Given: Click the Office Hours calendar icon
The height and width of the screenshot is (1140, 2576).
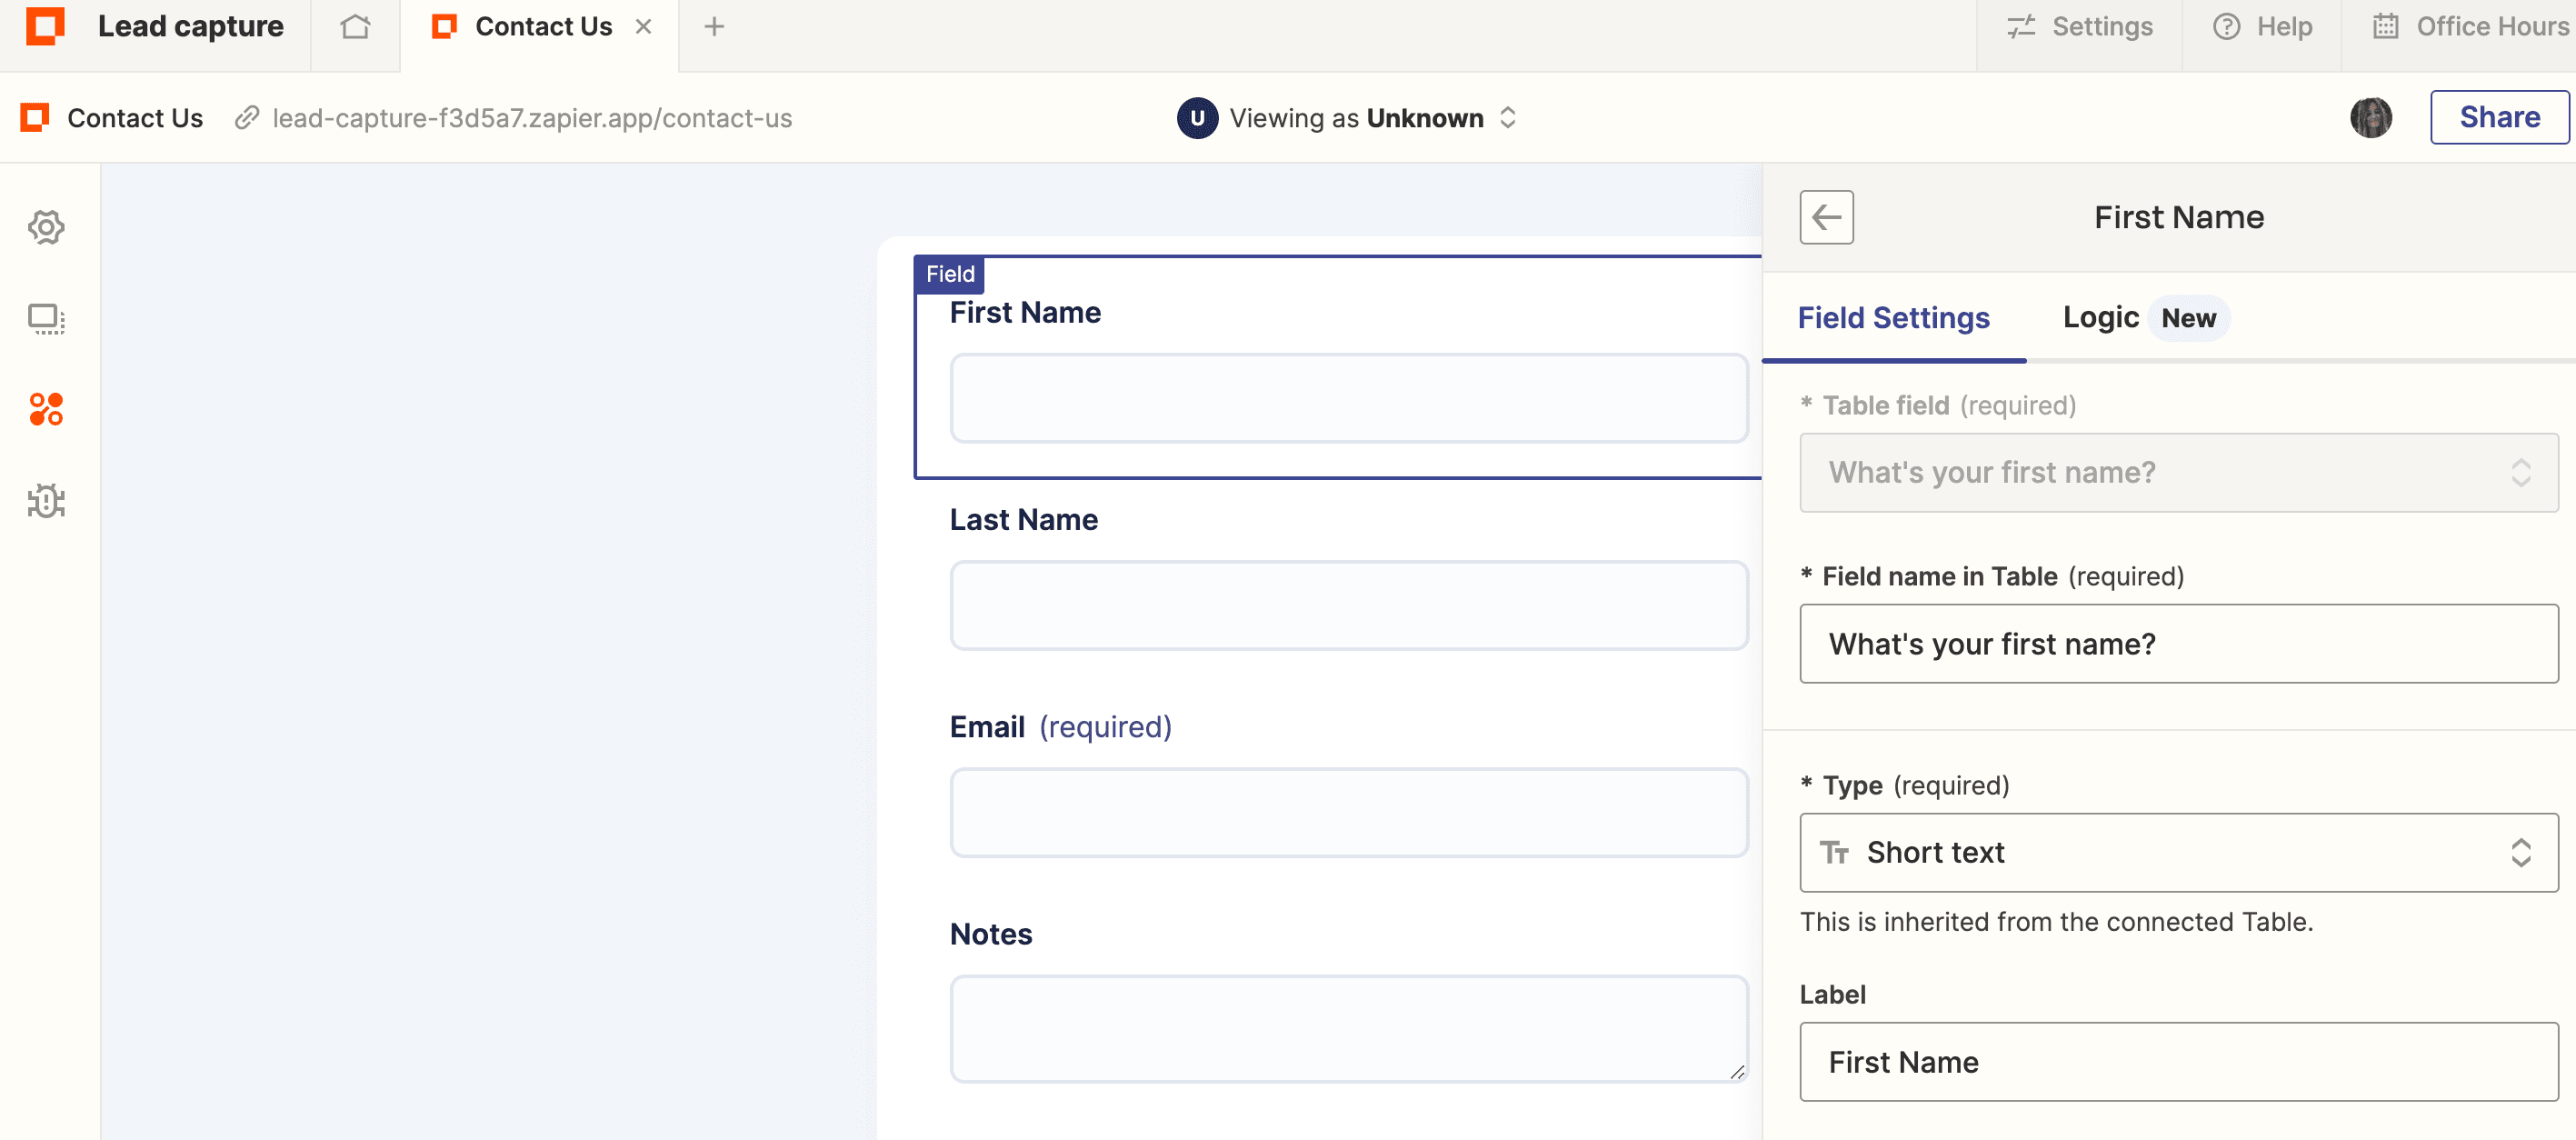Looking at the screenshot, I should [2386, 27].
